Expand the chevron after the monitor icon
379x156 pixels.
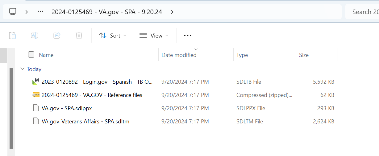[x=27, y=12]
